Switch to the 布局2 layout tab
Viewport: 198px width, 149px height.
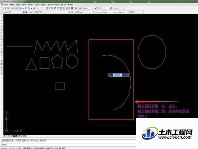(24, 136)
